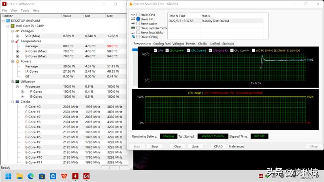Screen dimensions: 324x182
Task: Open File Explorer from taskbar
Action: pos(19,176)
